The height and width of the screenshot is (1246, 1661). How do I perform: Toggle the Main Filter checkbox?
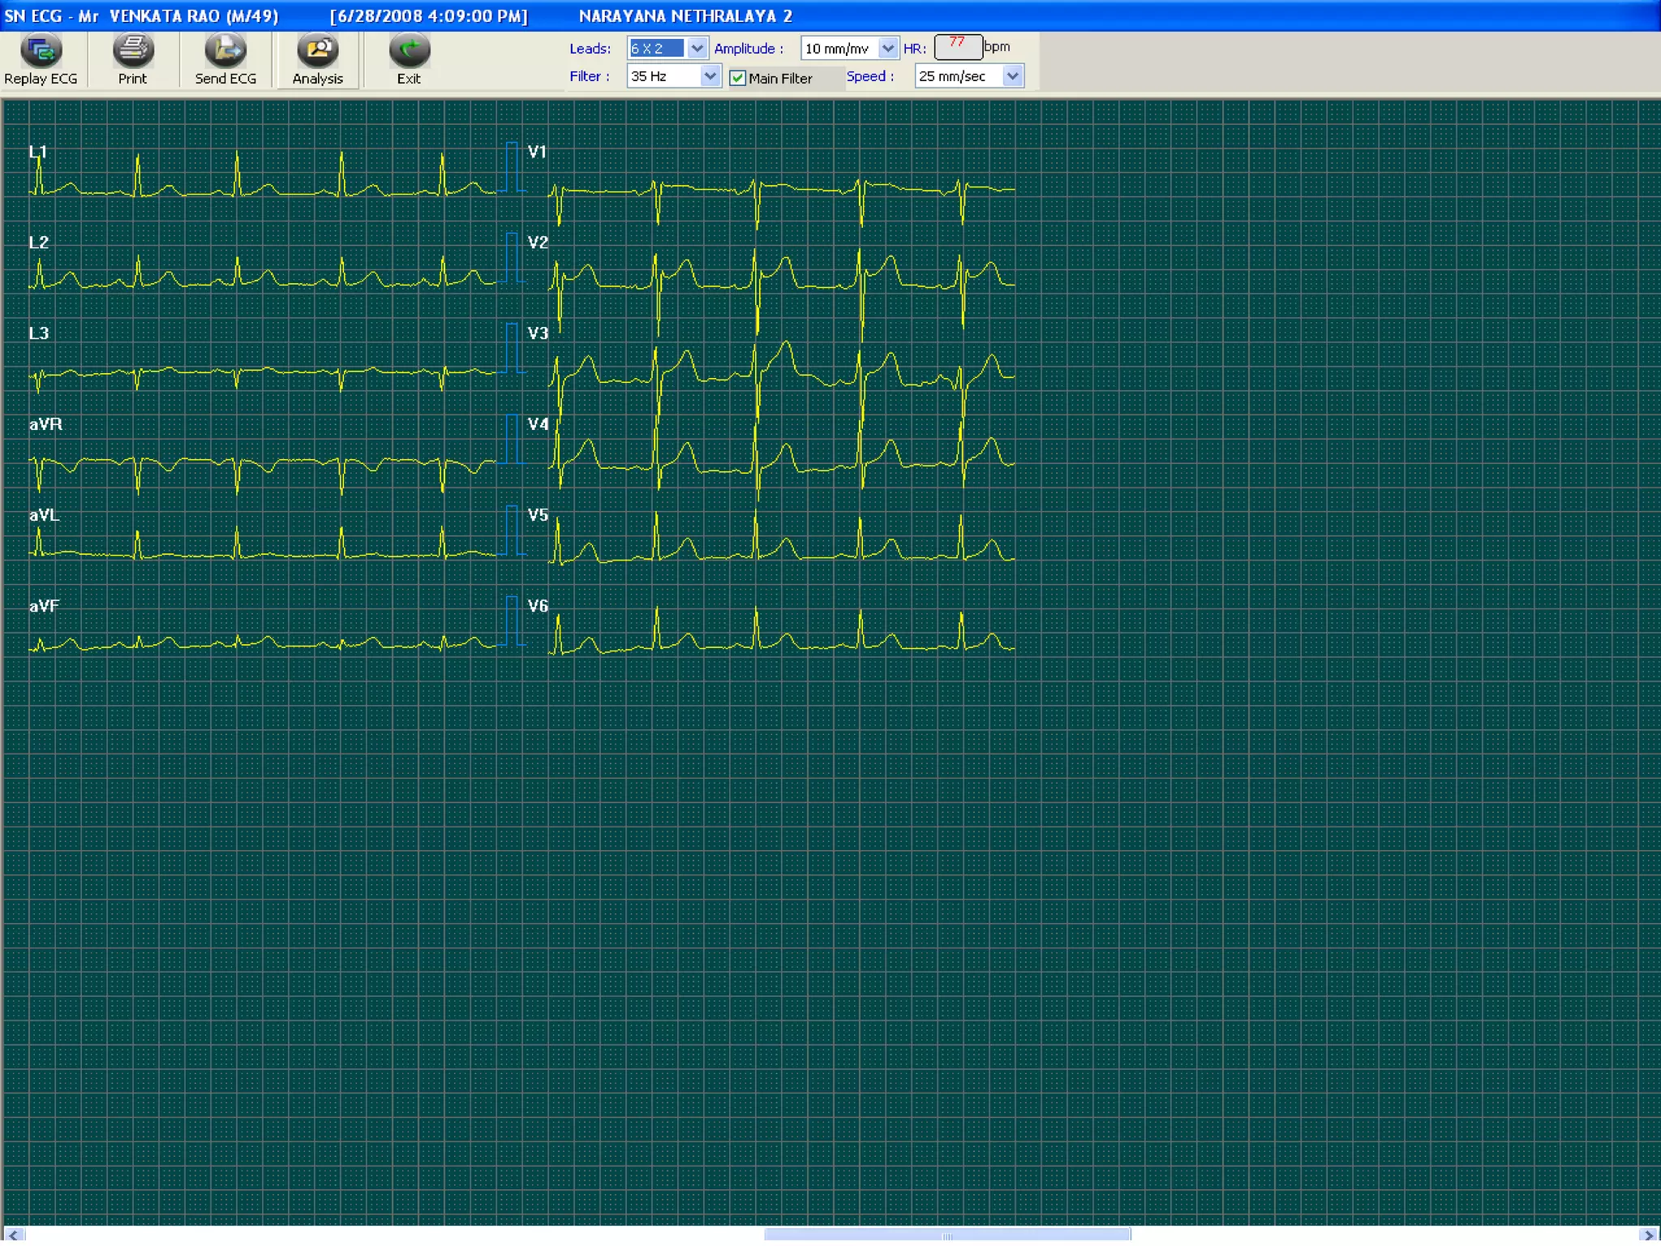737,78
